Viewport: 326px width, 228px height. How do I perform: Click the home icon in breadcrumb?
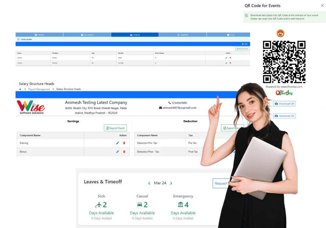click(20, 89)
